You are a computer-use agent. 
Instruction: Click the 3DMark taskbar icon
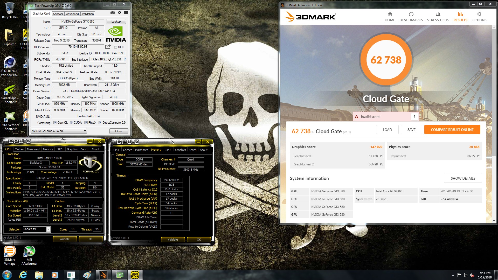coord(103,275)
